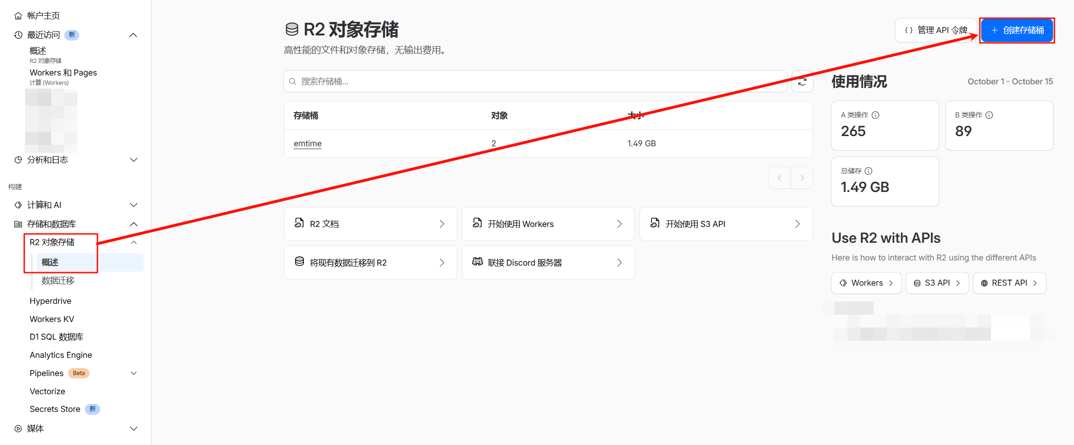Click the refresh bucket list icon
Screen dimensions: 1074x445
[802, 82]
